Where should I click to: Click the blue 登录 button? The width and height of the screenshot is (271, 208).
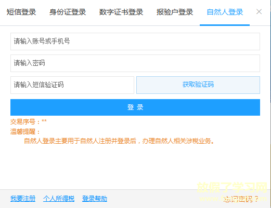tap(135, 107)
